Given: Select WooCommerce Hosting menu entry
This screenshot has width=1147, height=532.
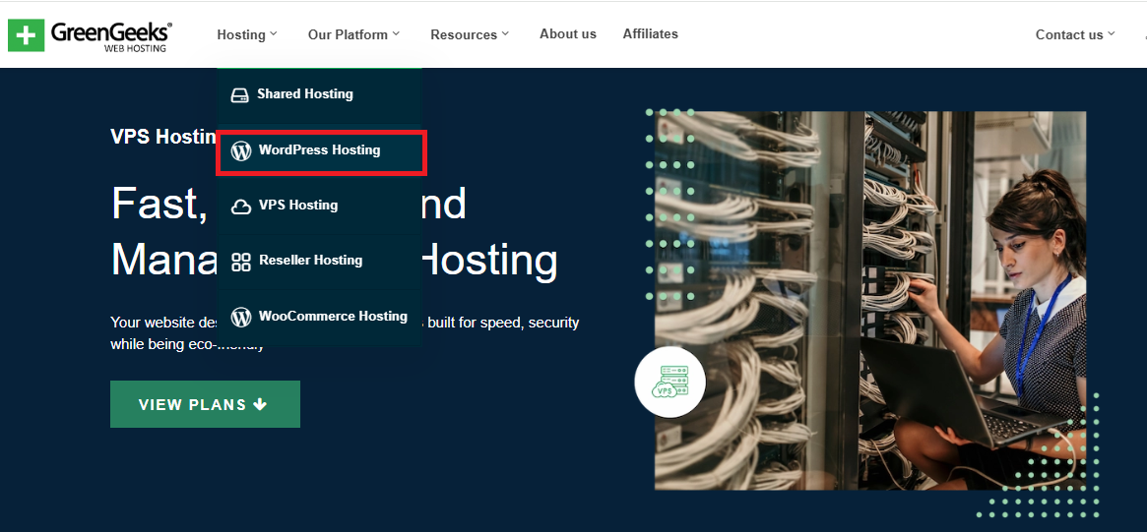Looking at the screenshot, I should click(x=320, y=317).
